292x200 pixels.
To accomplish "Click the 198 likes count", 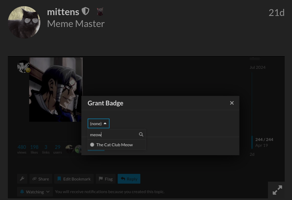I will [34, 150].
